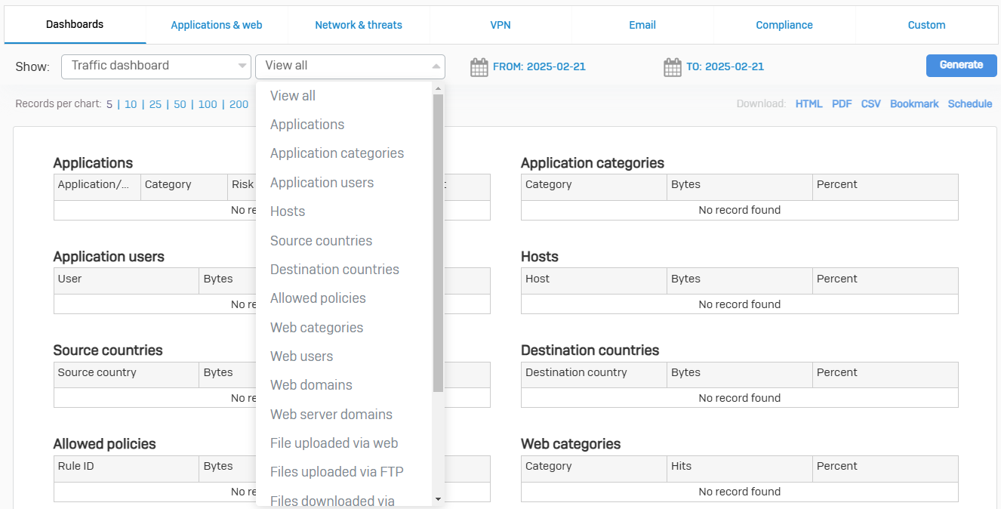
Task: Download report as CSV
Action: (870, 104)
